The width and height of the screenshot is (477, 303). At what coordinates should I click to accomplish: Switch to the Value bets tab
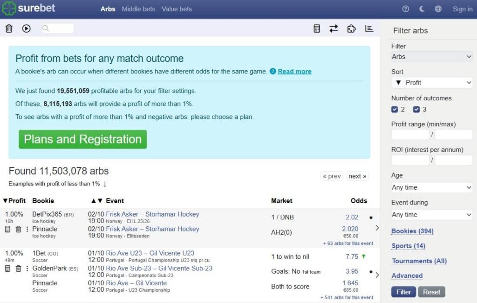click(177, 9)
